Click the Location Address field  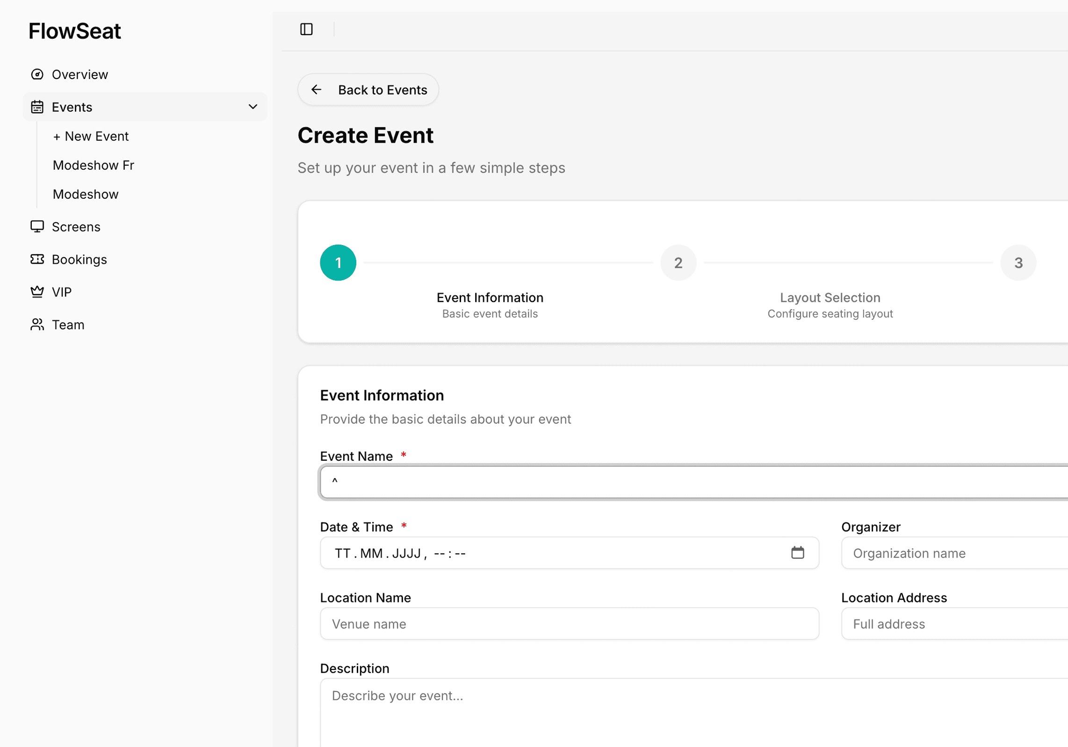tap(954, 624)
